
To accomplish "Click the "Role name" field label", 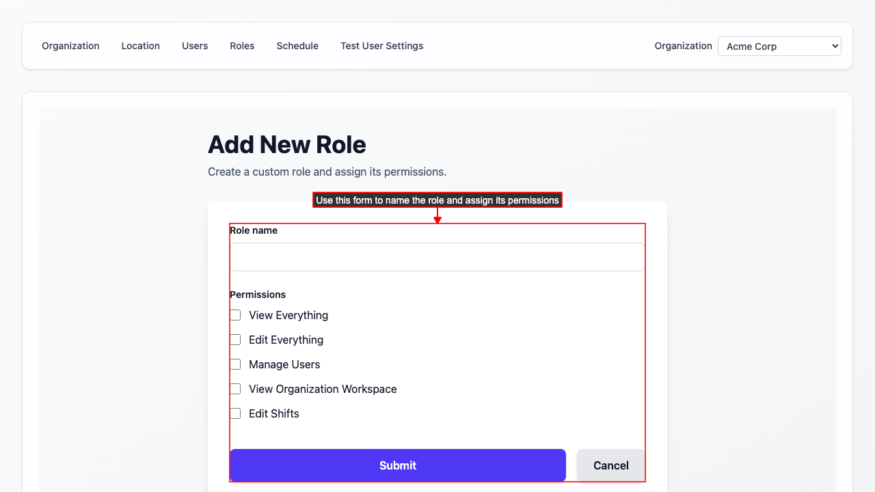I will click(x=254, y=231).
